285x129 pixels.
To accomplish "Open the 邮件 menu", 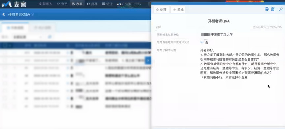I will click(92, 4).
